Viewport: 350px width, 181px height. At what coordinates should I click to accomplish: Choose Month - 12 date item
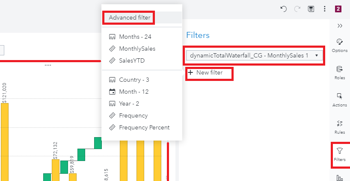(x=134, y=92)
